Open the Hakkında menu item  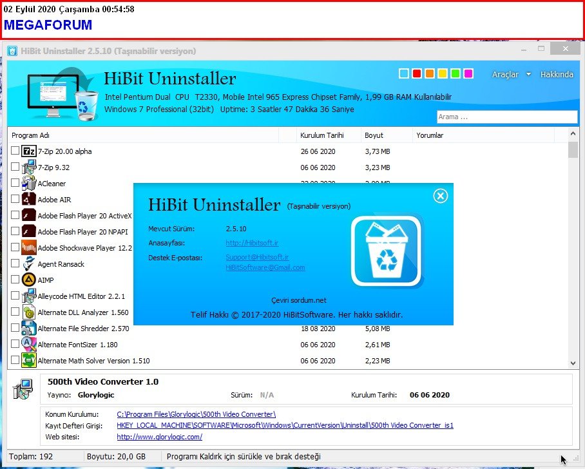click(x=557, y=74)
